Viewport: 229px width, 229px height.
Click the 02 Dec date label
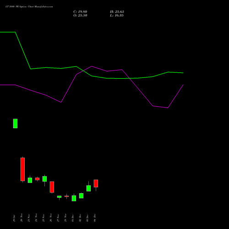click(x=80, y=218)
